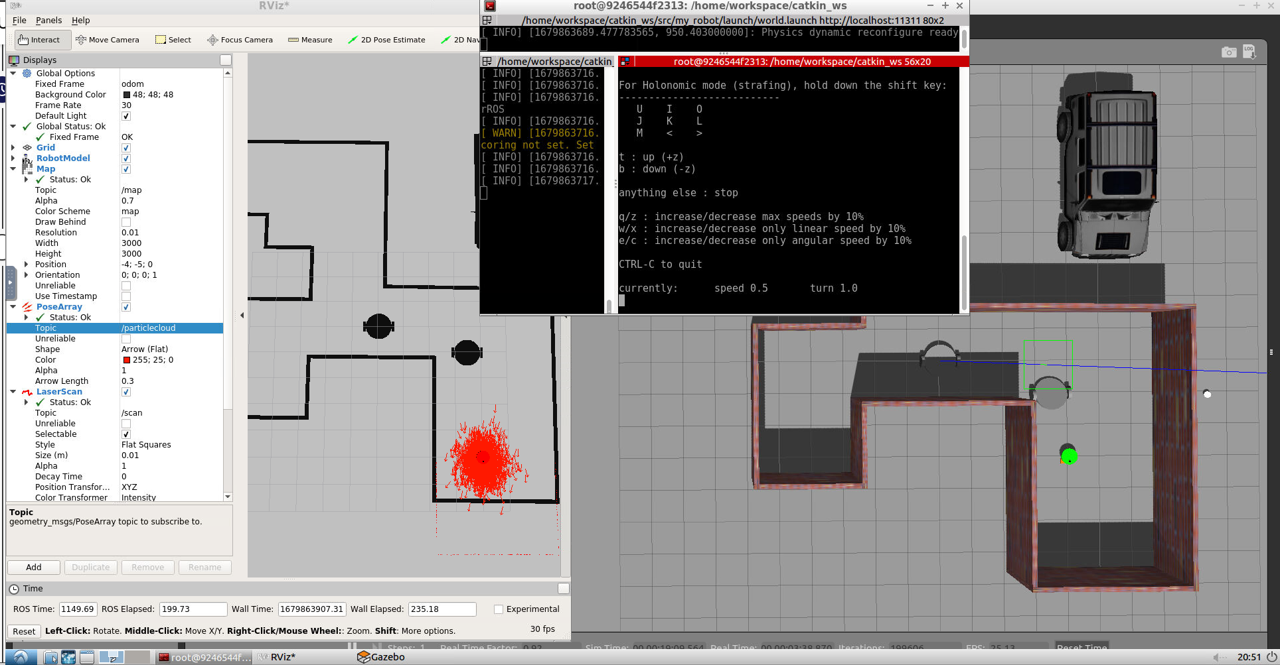Click the LaserScan display icon
The width and height of the screenshot is (1280, 665).
27,392
